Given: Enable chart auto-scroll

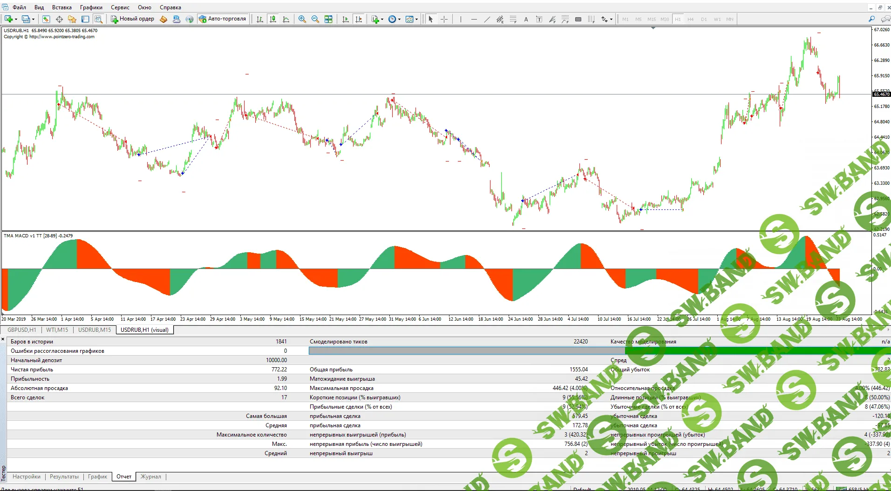Looking at the screenshot, I should [345, 19].
